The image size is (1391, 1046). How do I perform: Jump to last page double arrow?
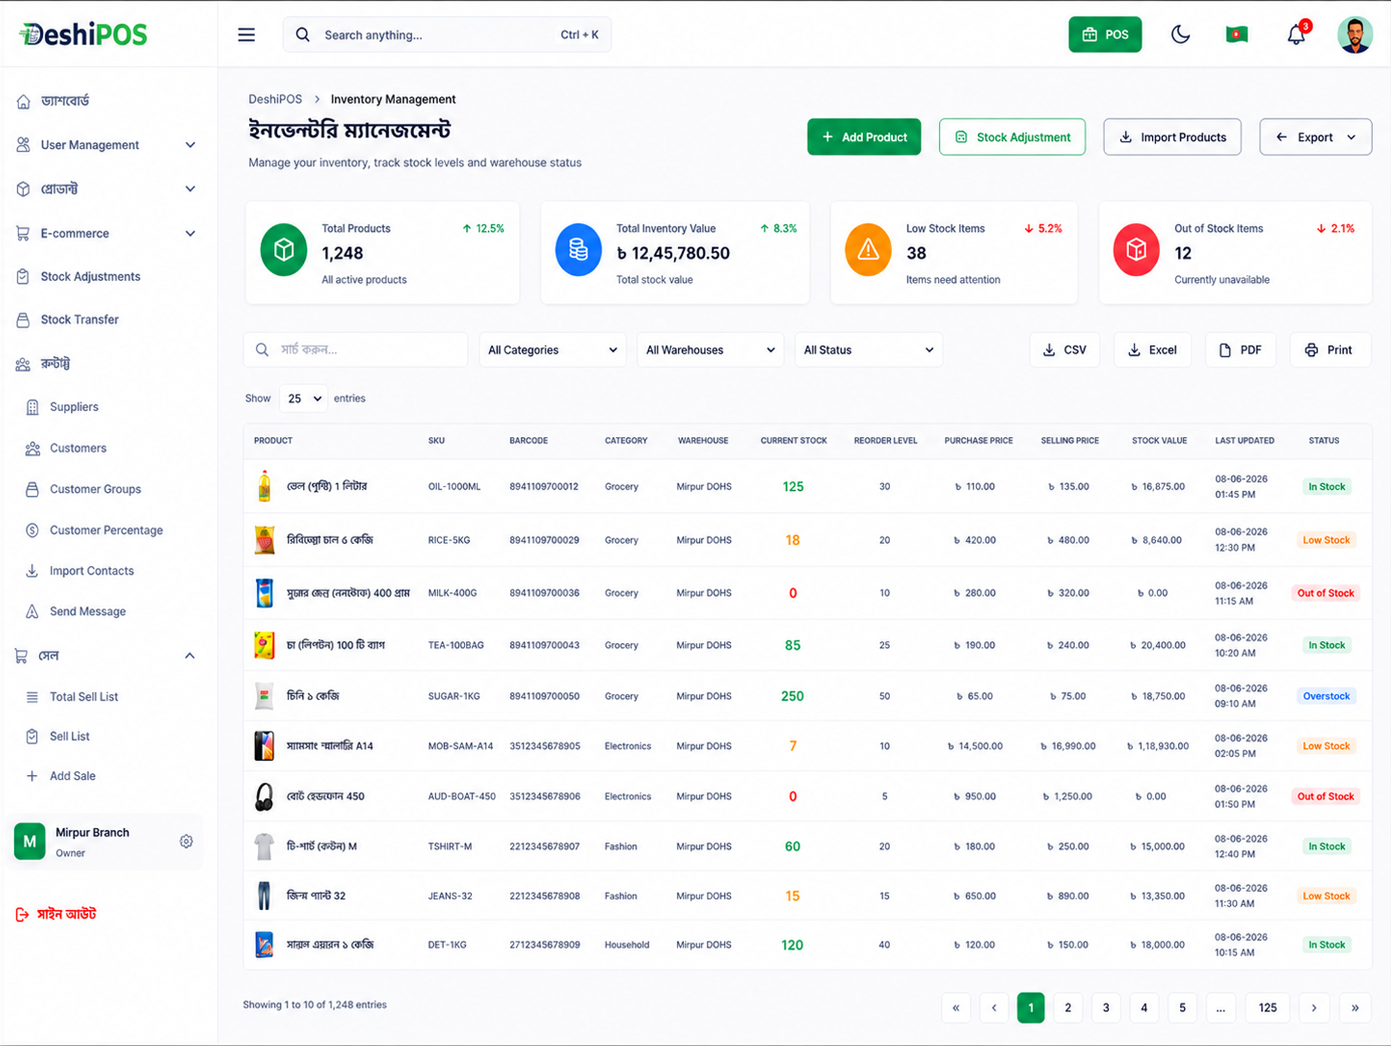pos(1355,1008)
